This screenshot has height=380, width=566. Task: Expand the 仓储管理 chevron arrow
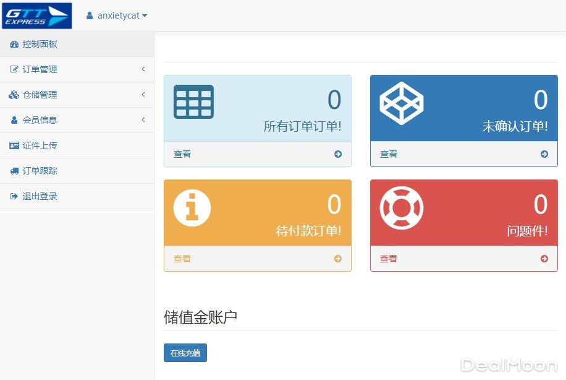pyautogui.click(x=143, y=95)
